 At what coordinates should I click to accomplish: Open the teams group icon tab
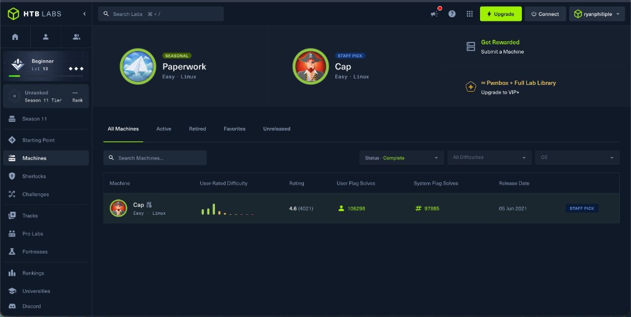pos(76,37)
